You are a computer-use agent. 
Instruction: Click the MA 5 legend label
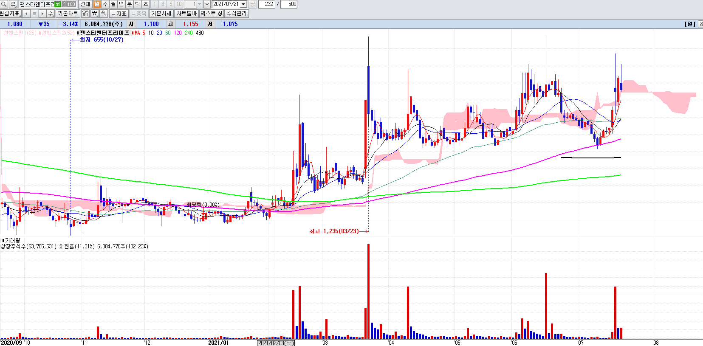coord(140,33)
